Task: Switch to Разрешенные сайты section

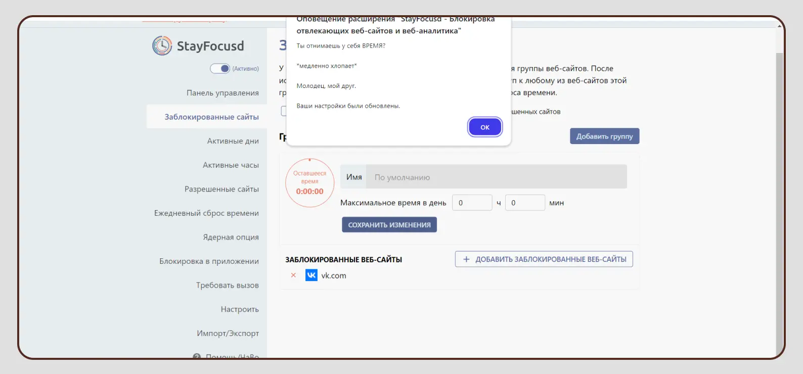Action: tap(221, 189)
